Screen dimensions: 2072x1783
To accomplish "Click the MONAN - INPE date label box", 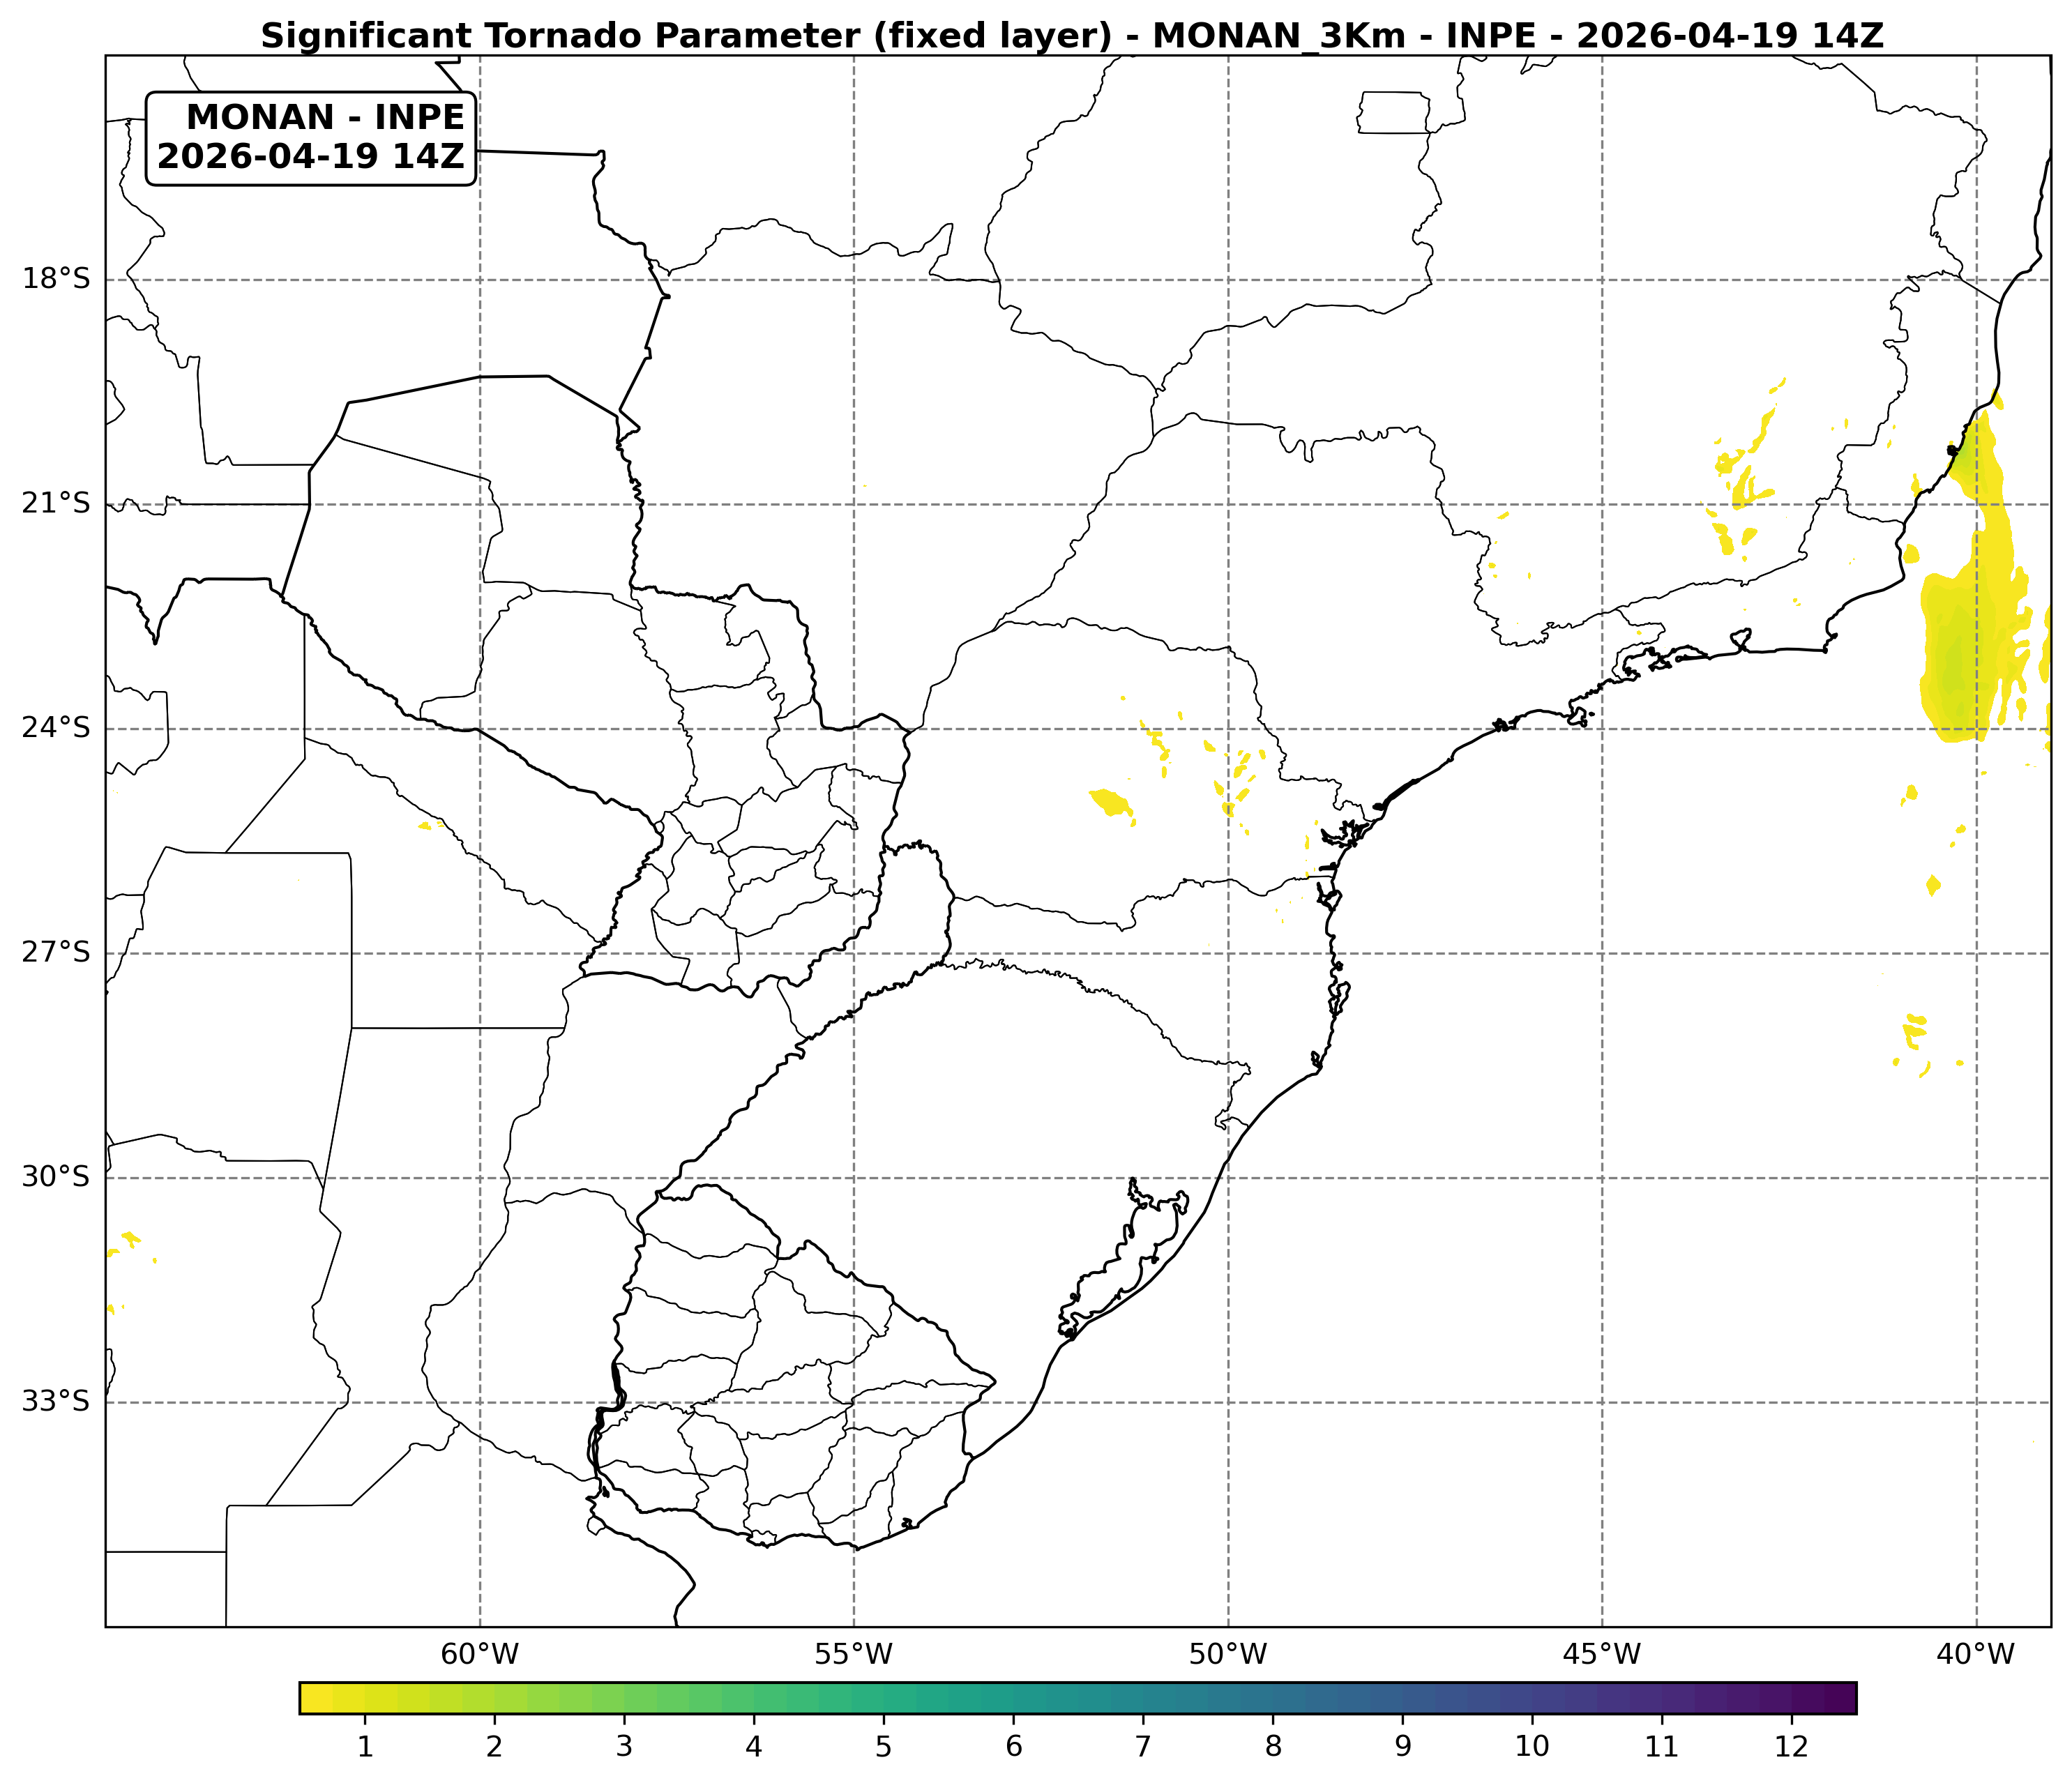I will click(311, 138).
